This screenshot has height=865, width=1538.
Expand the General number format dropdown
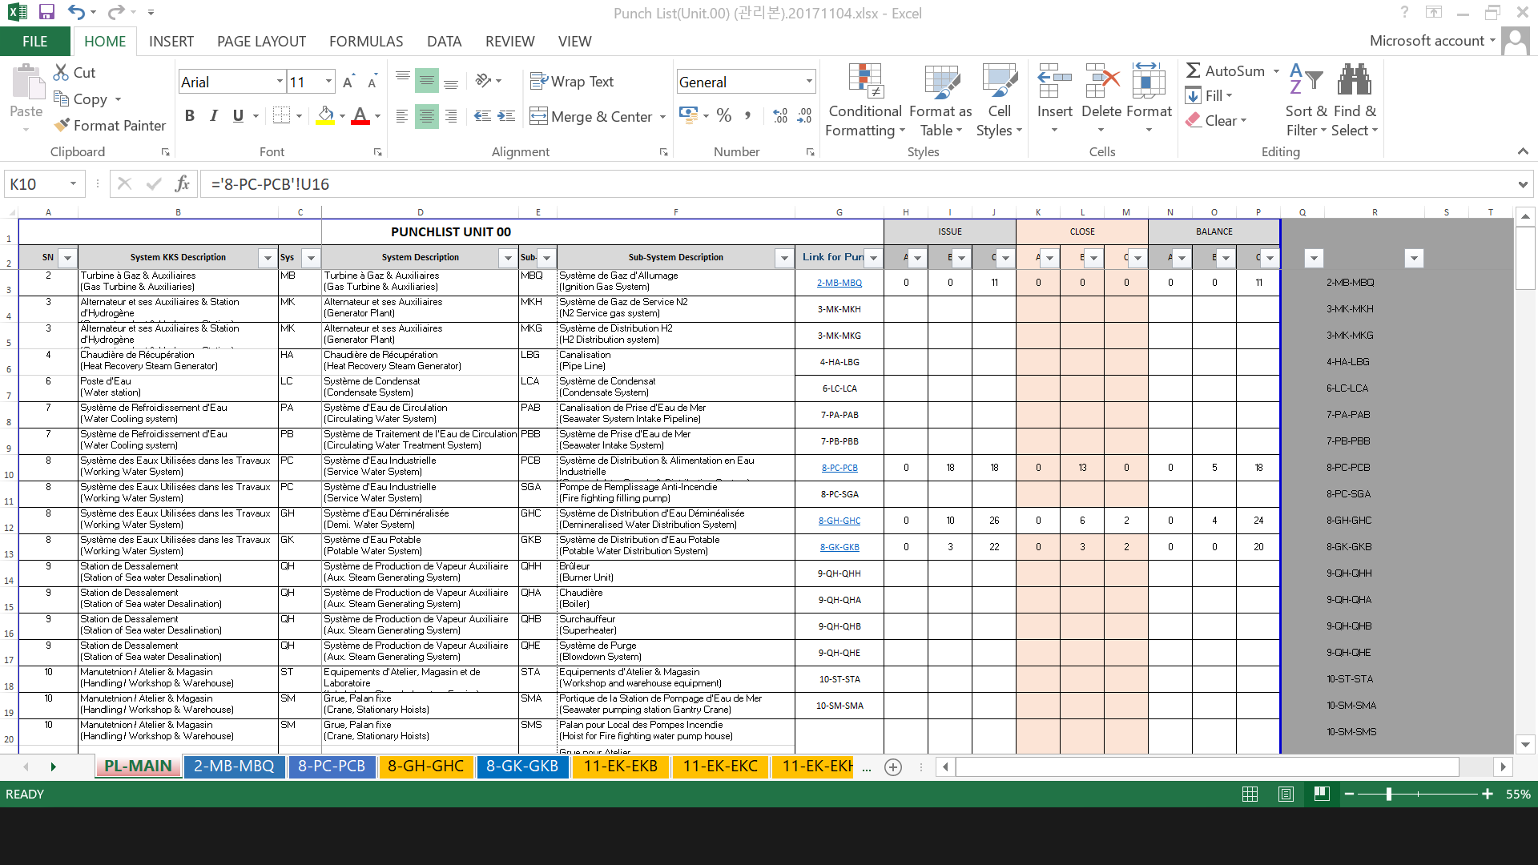coord(809,81)
